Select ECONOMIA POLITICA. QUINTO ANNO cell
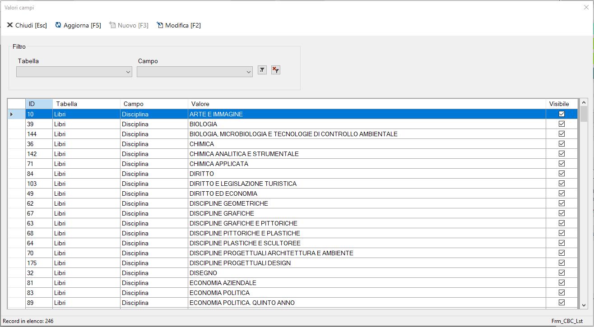 [367, 303]
